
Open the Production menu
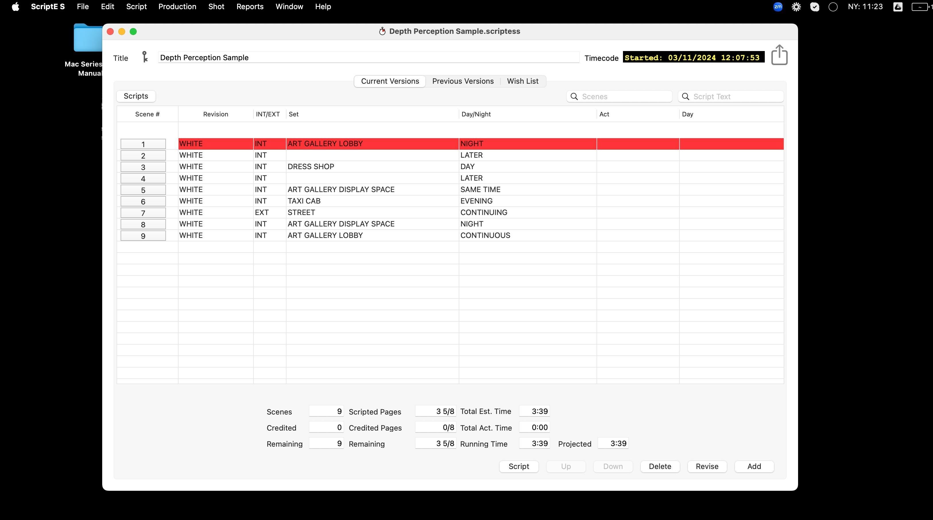coord(177,7)
